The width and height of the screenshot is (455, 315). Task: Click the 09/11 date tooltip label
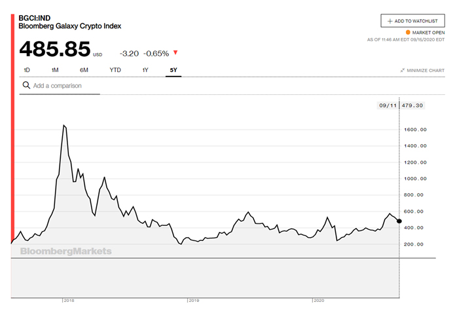point(388,105)
